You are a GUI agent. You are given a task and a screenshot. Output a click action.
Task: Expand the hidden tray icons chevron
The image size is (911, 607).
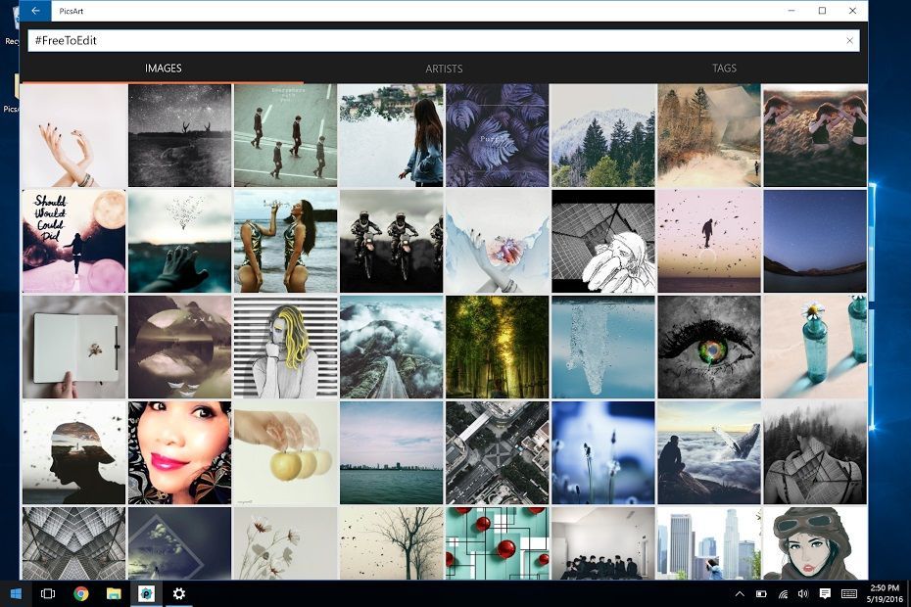click(x=741, y=593)
